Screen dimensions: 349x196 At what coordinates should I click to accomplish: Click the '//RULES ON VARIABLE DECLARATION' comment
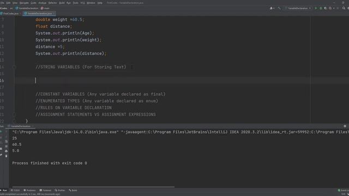tap(74, 108)
